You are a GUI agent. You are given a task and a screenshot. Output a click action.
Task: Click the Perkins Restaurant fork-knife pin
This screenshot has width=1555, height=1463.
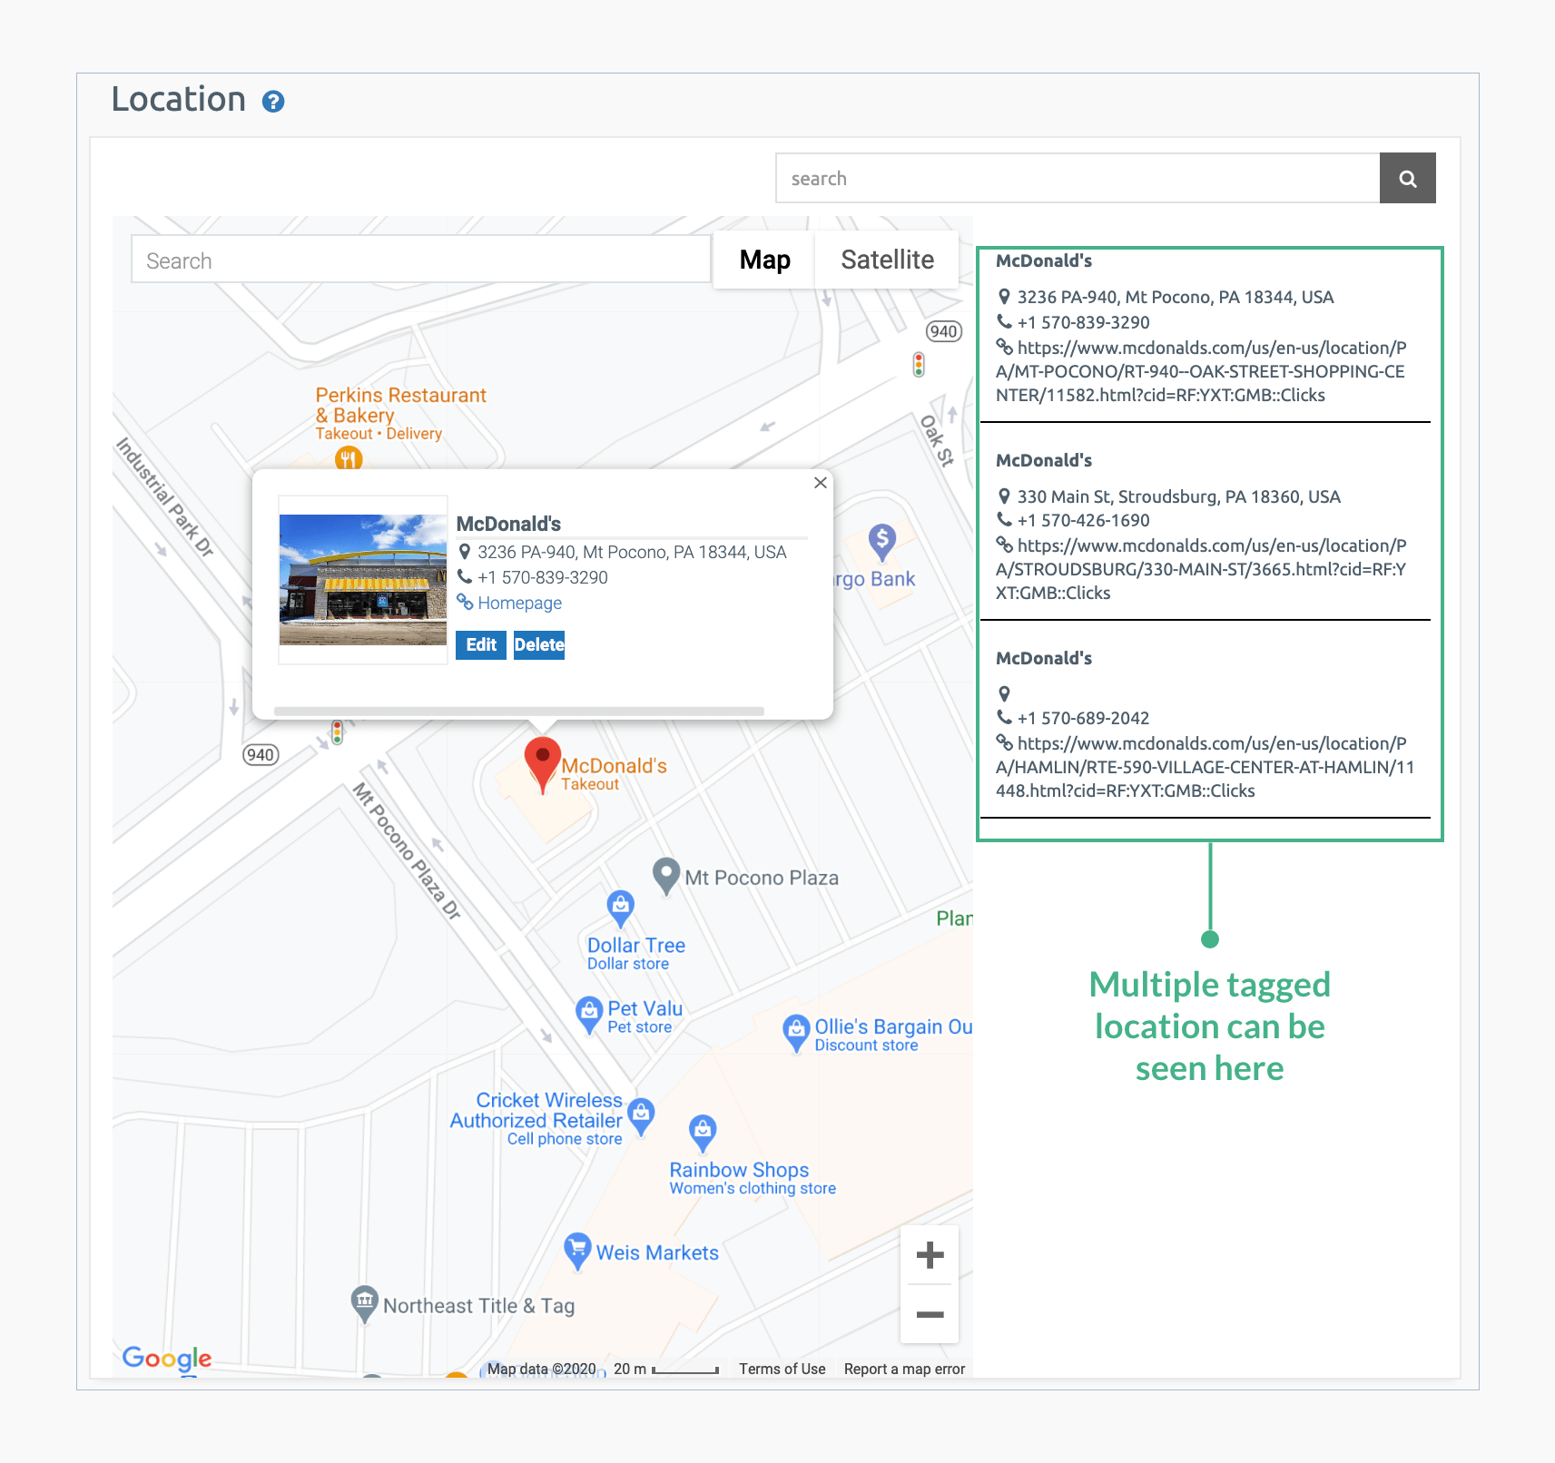(x=349, y=458)
